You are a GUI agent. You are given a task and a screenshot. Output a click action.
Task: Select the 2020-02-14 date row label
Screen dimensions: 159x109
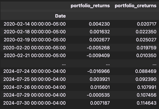click(x=35, y=24)
